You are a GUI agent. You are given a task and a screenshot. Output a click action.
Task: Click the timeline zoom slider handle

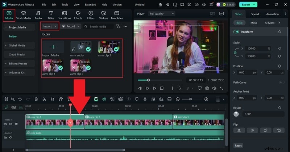coord(190,100)
